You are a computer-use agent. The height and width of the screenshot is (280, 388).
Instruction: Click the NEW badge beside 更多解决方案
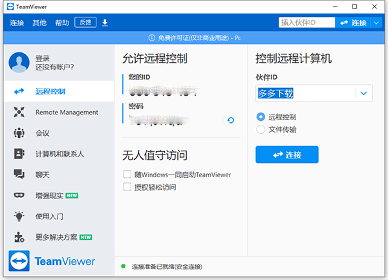[86, 237]
